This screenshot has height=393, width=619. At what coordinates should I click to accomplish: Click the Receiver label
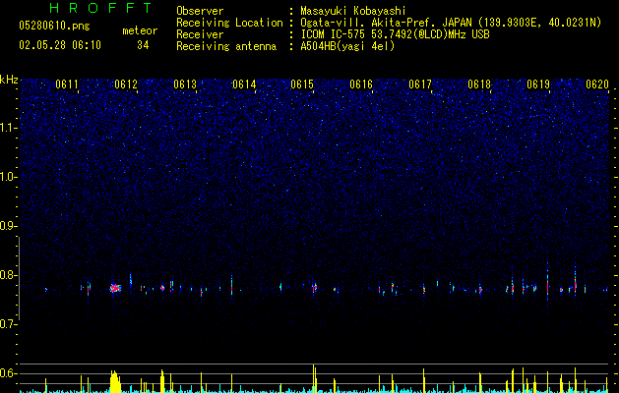tap(200, 34)
